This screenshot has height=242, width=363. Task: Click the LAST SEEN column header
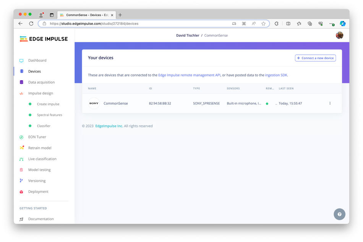(286, 88)
